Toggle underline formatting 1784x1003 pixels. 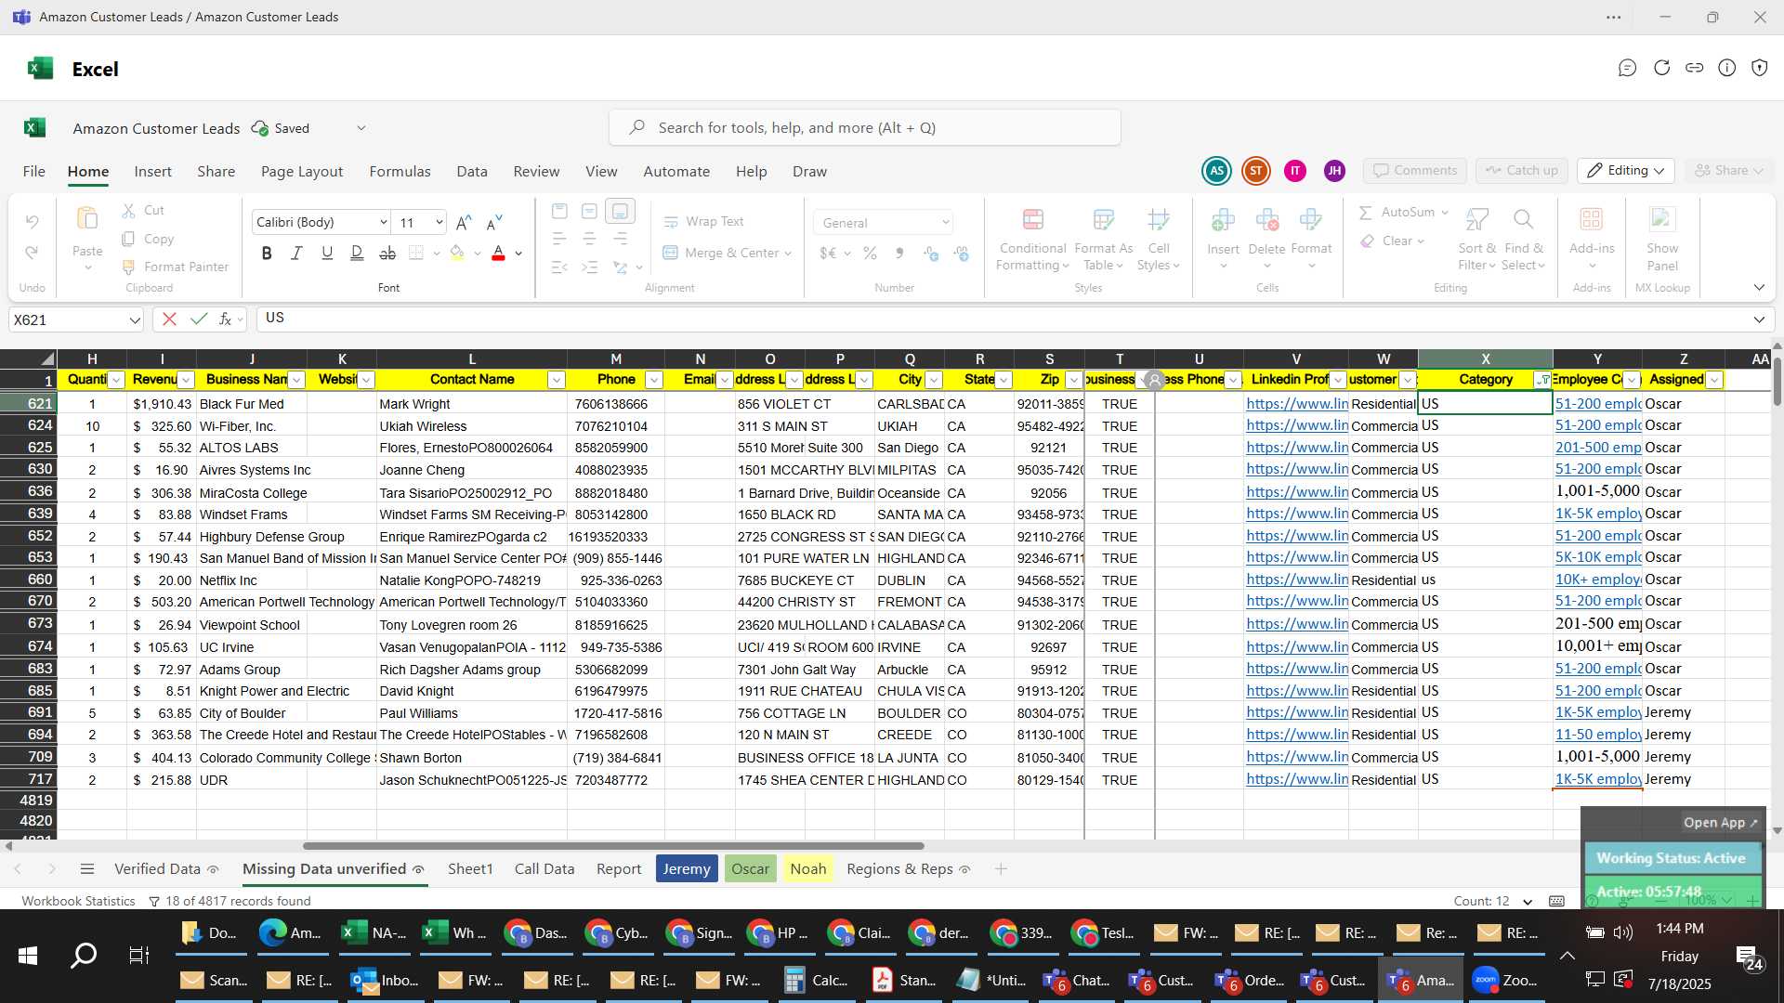[327, 254]
